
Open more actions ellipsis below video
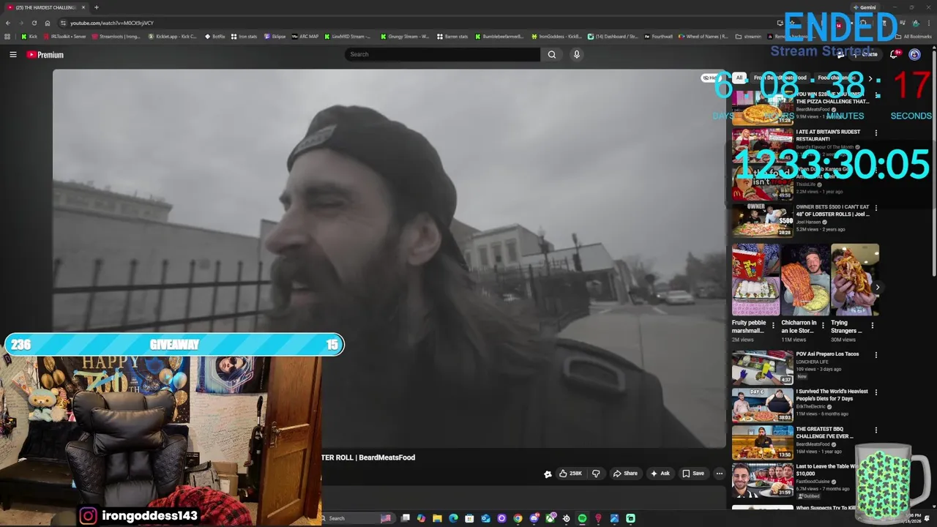[720, 474]
